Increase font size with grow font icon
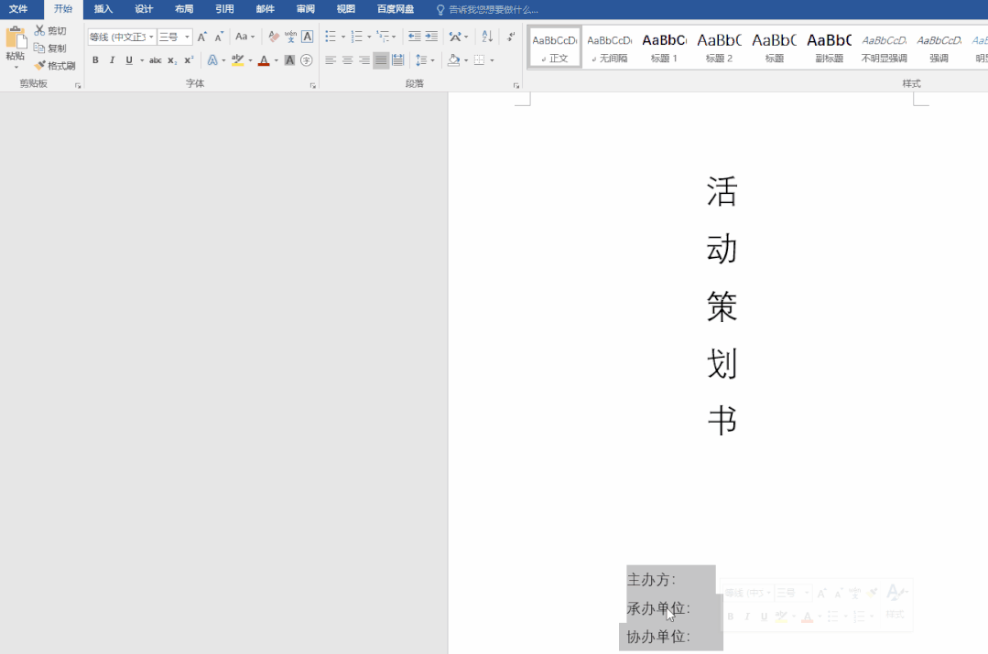Screen dimensions: 988x654 201,38
